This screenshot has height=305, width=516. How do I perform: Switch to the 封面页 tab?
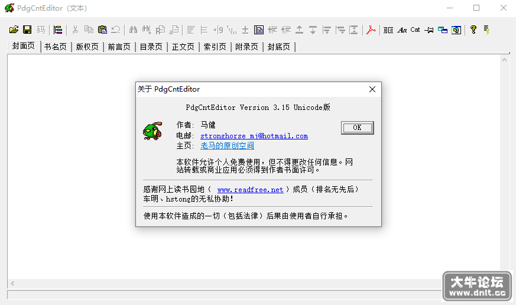pos(24,46)
